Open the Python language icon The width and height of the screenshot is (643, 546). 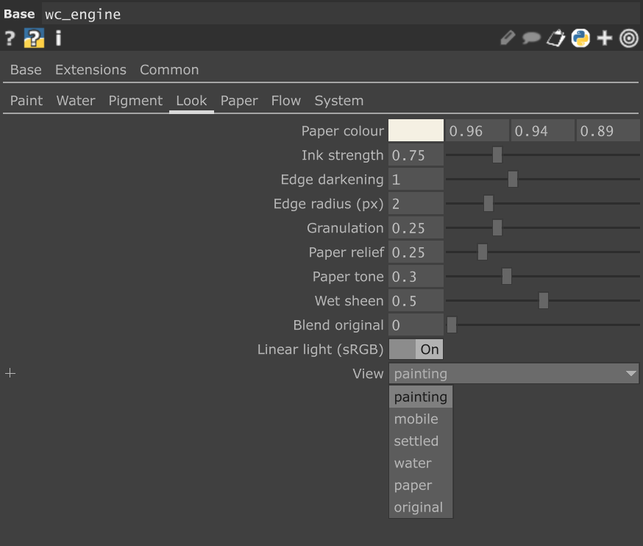[x=580, y=38]
